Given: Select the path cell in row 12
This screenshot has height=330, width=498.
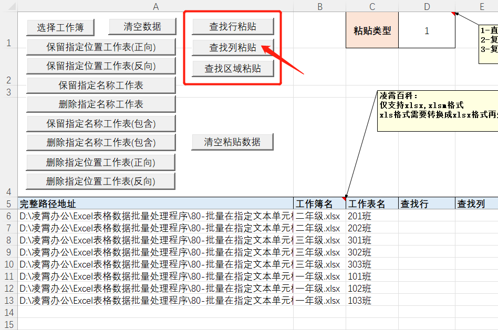Looking at the screenshot, I should pyautogui.click(x=155, y=288).
